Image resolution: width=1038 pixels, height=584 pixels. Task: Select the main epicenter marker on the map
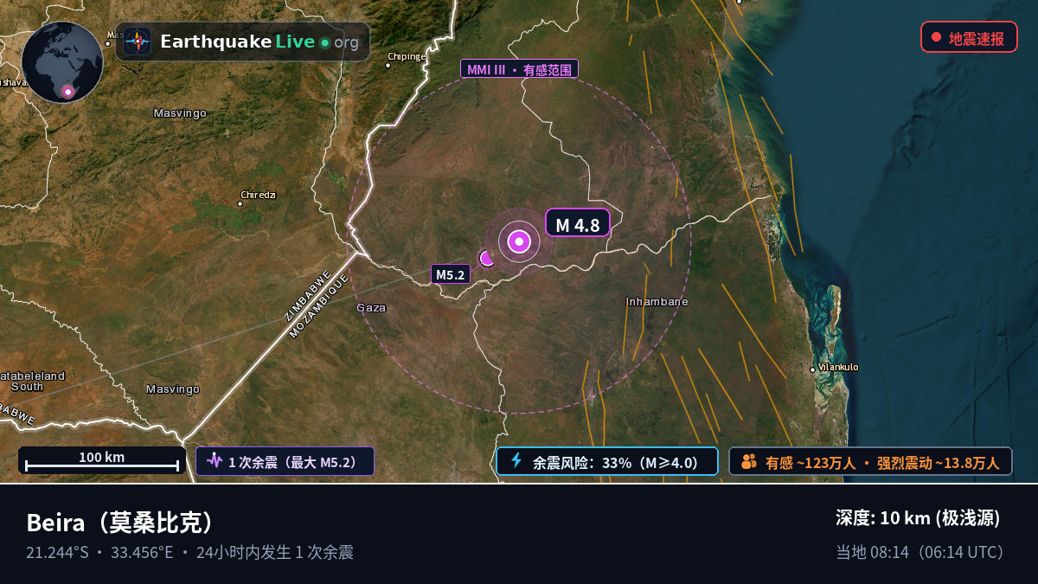pos(519,242)
